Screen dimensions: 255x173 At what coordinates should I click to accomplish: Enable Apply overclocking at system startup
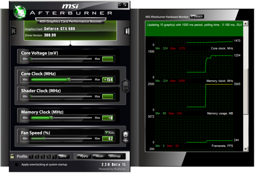coord(16,165)
